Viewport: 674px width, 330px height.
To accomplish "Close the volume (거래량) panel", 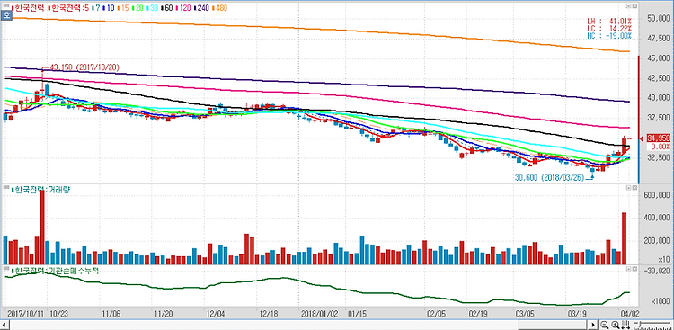I will (634, 188).
